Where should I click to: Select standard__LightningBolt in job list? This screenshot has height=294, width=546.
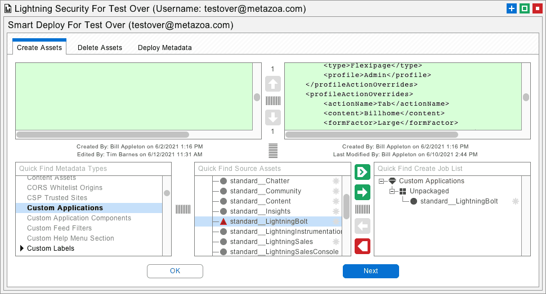(x=459, y=201)
